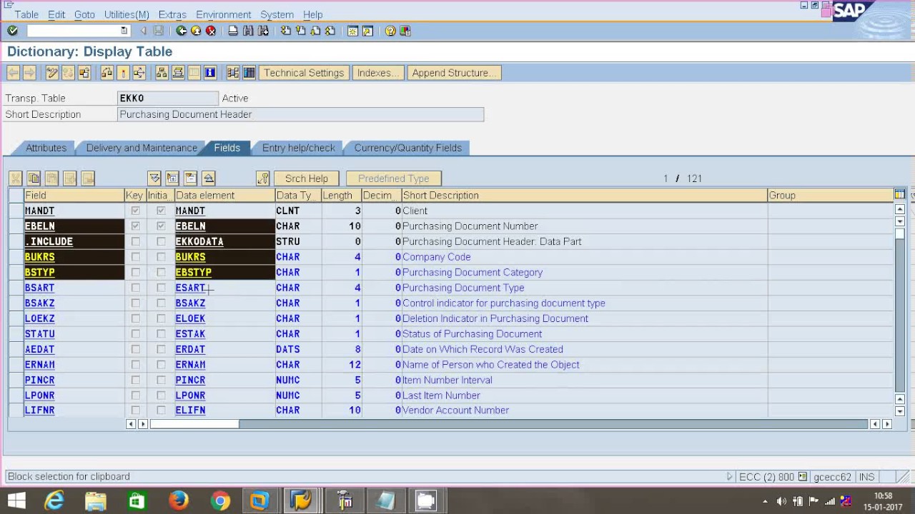Click the Technical Settings button
Screen dimensions: 915x514
tap(304, 73)
